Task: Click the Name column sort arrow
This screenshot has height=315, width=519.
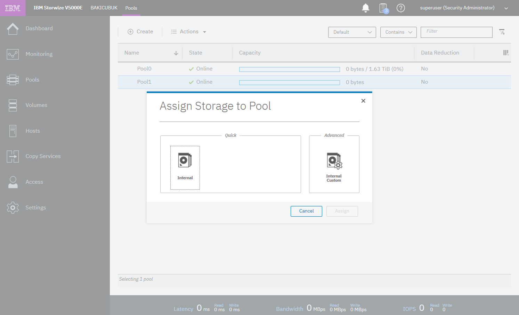Action: pos(176,53)
